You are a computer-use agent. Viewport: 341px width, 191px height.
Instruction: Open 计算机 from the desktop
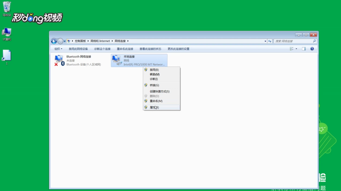click(x=7, y=32)
